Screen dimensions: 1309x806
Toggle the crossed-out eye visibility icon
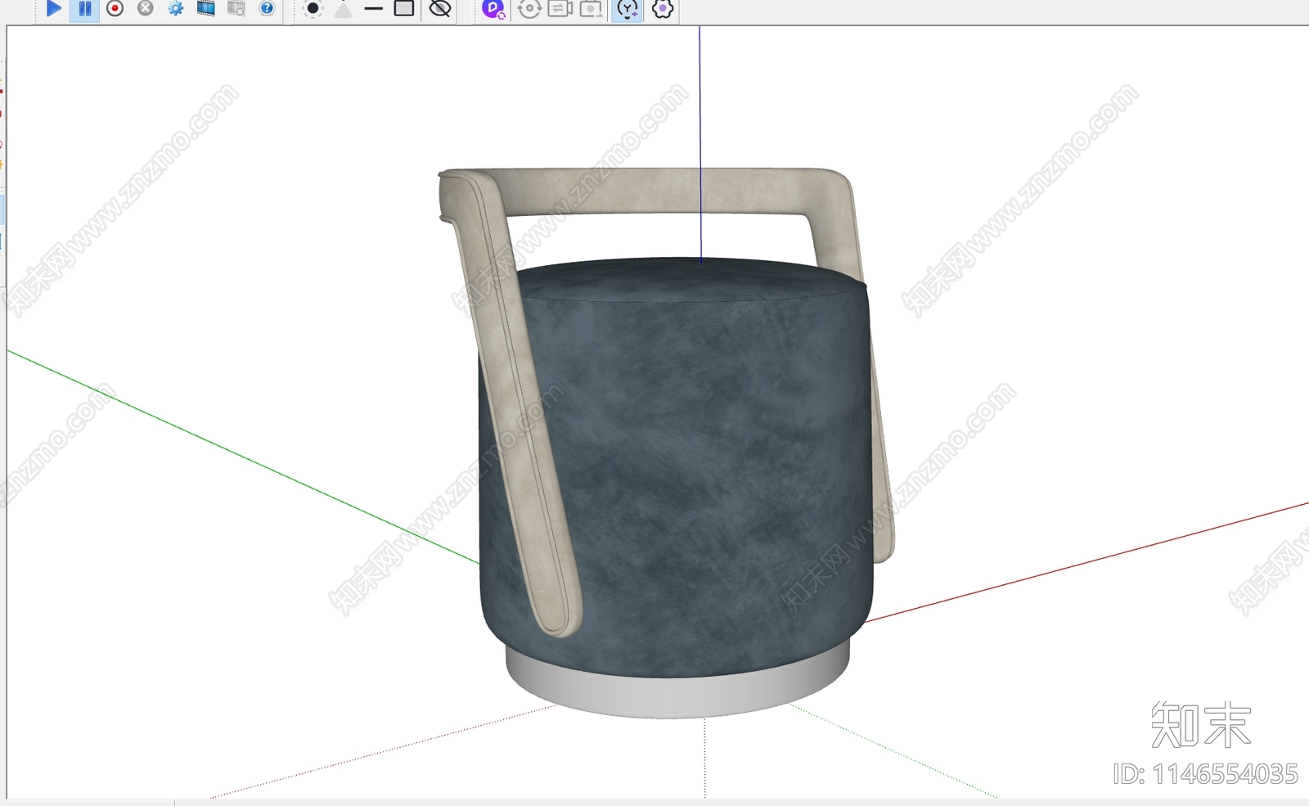coord(440,9)
